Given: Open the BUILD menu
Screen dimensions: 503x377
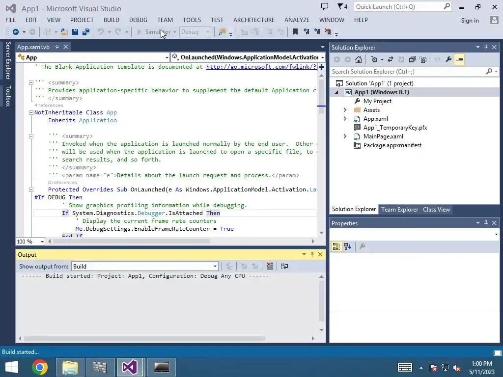Looking at the screenshot, I should [x=112, y=20].
